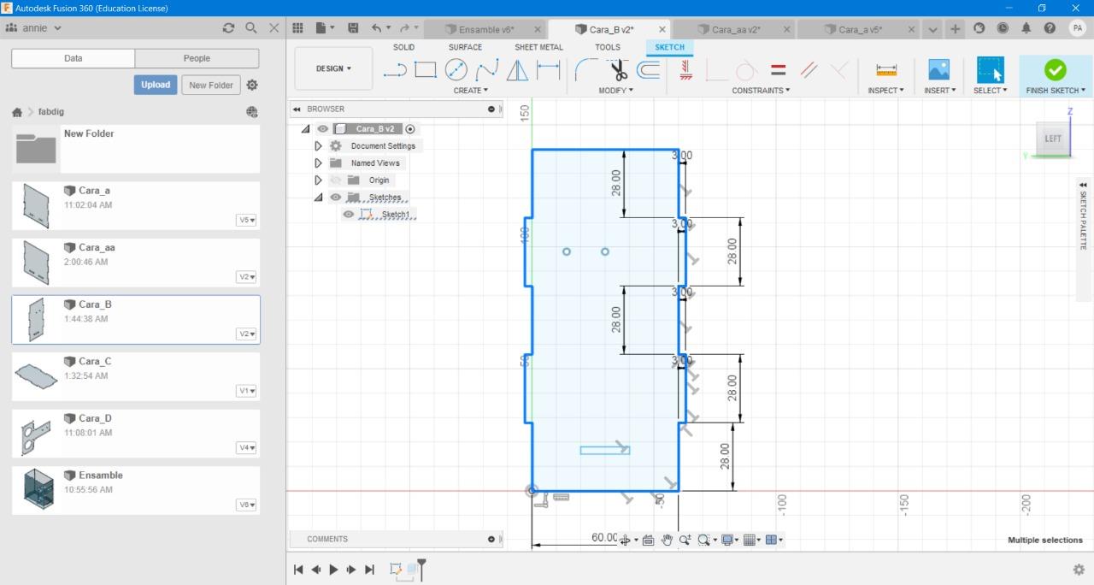This screenshot has height=585, width=1094.
Task: Select the 2-Point Rectangle tool
Action: pyautogui.click(x=426, y=70)
